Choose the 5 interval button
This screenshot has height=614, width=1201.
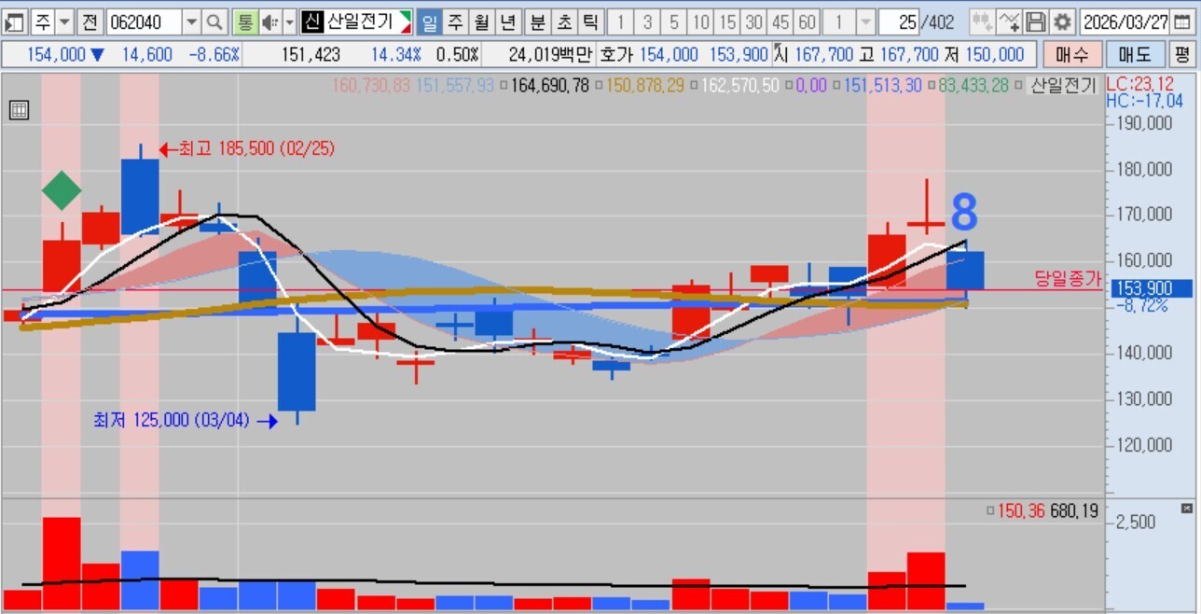point(675,21)
